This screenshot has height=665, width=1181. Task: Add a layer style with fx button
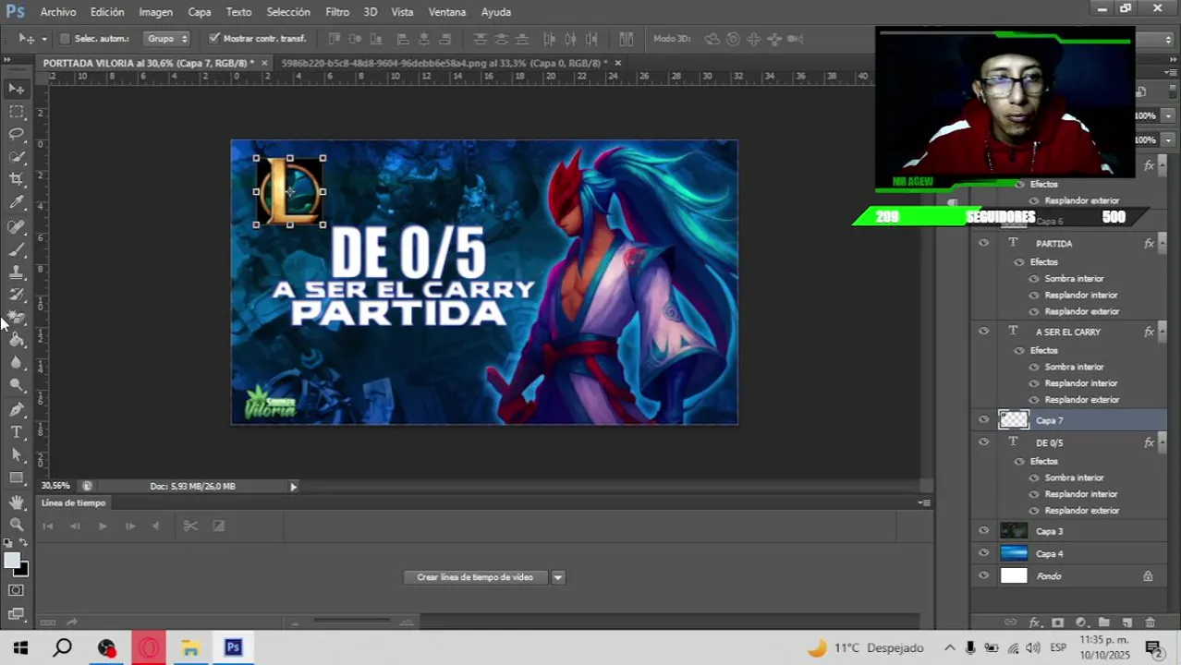point(1035,623)
